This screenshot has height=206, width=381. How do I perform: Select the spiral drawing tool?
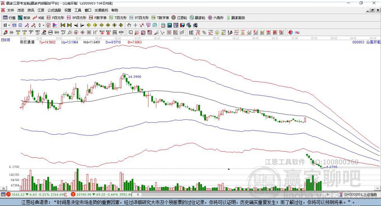tap(38, 32)
